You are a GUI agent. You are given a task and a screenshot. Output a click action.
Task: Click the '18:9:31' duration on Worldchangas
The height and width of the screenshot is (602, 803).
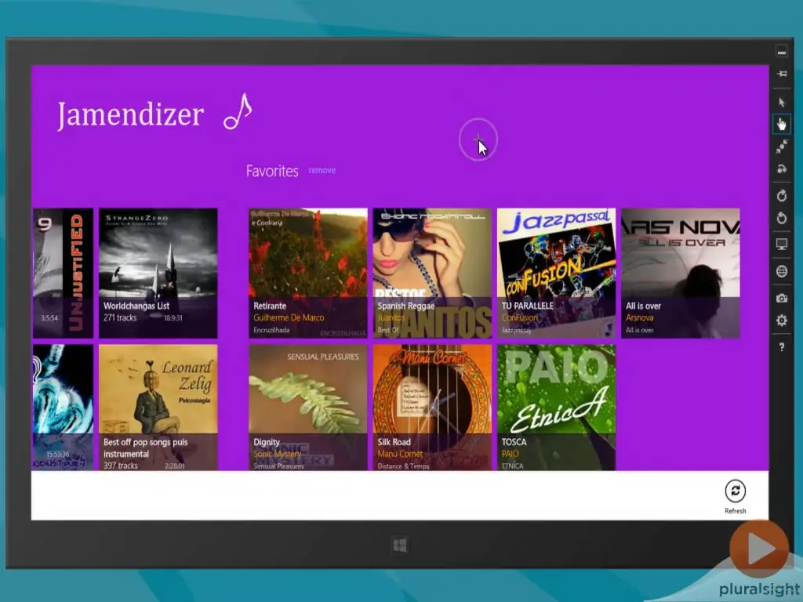click(173, 318)
